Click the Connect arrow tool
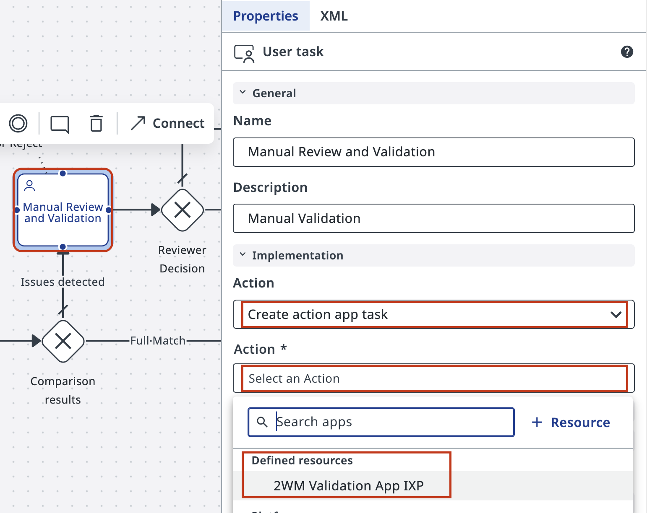The width and height of the screenshot is (647, 513). point(167,123)
